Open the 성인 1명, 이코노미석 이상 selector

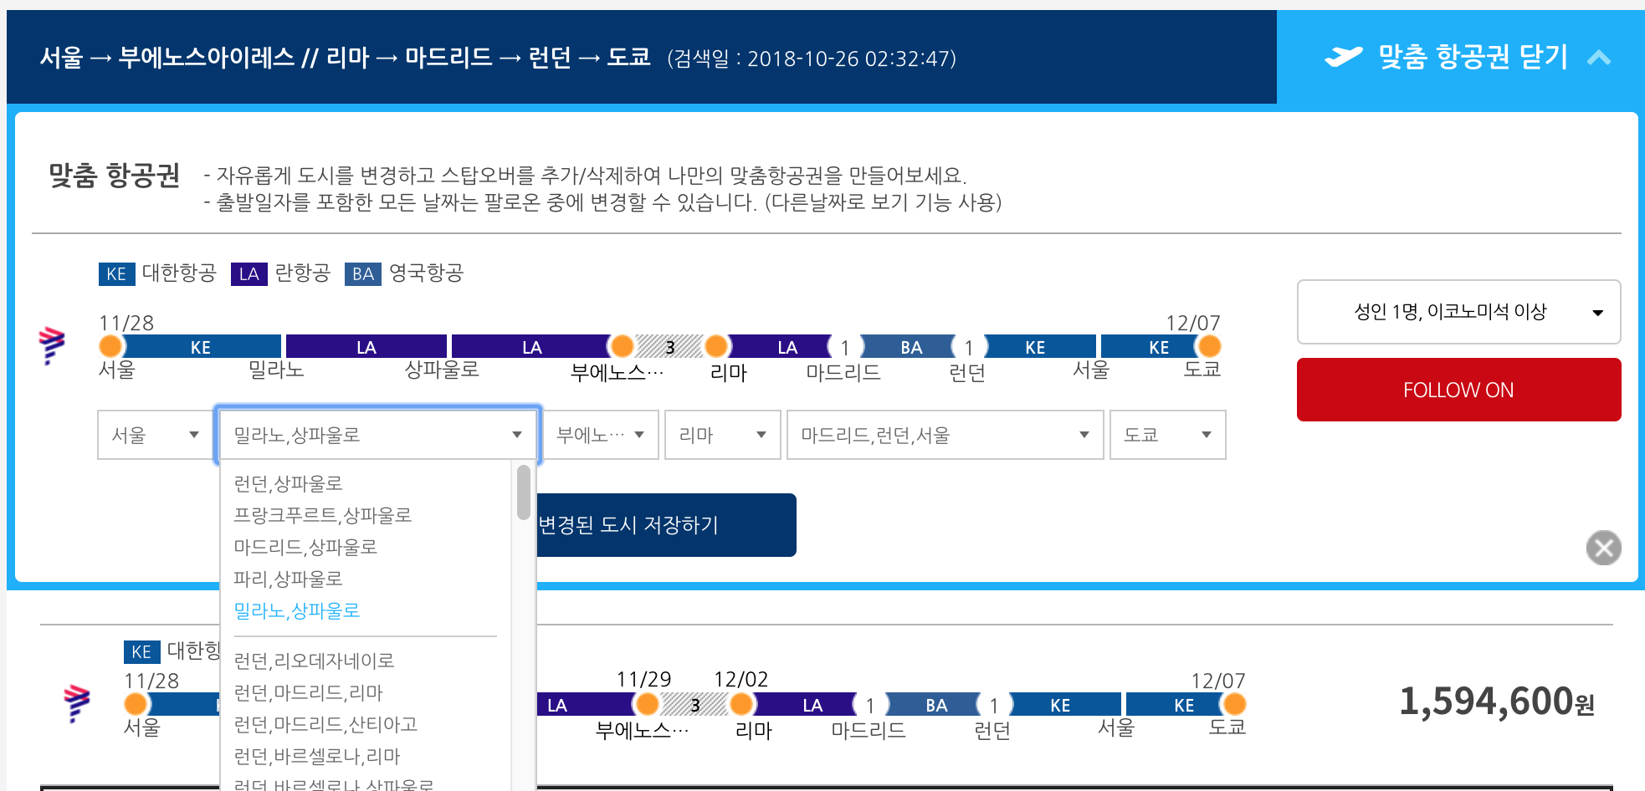[1458, 312]
